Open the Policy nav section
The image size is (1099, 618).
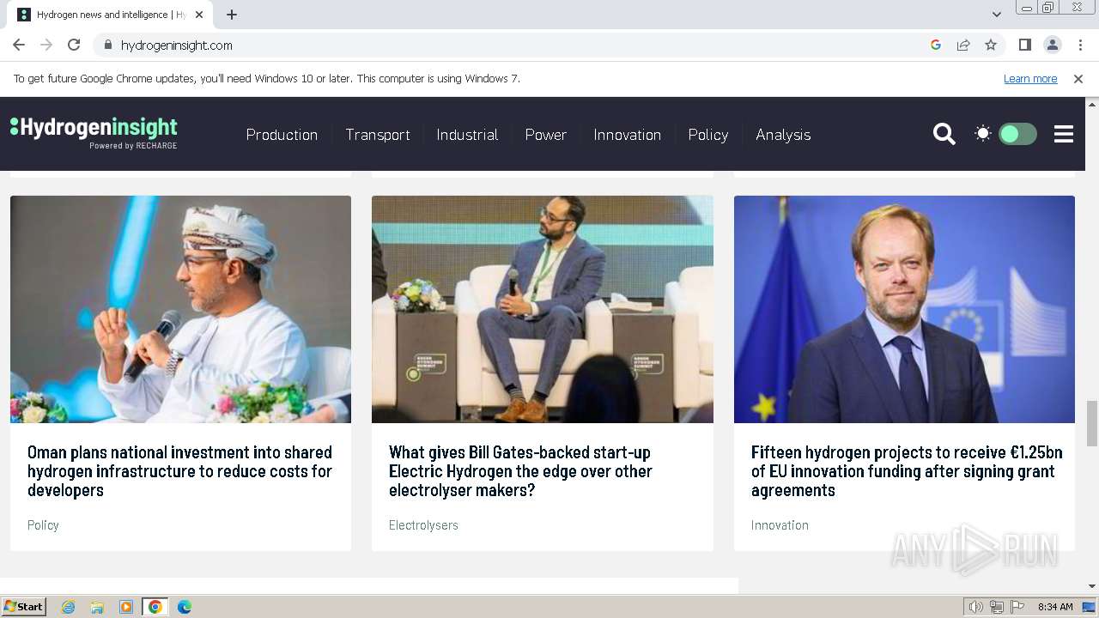pyautogui.click(x=708, y=135)
